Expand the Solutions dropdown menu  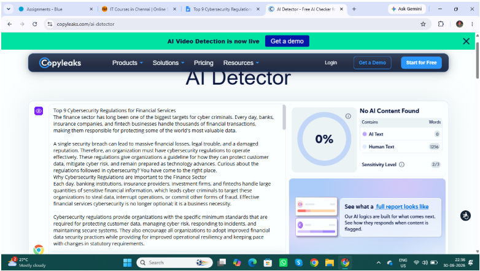point(168,63)
